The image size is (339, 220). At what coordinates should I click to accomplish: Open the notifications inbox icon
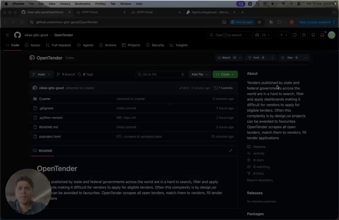coord(322,35)
